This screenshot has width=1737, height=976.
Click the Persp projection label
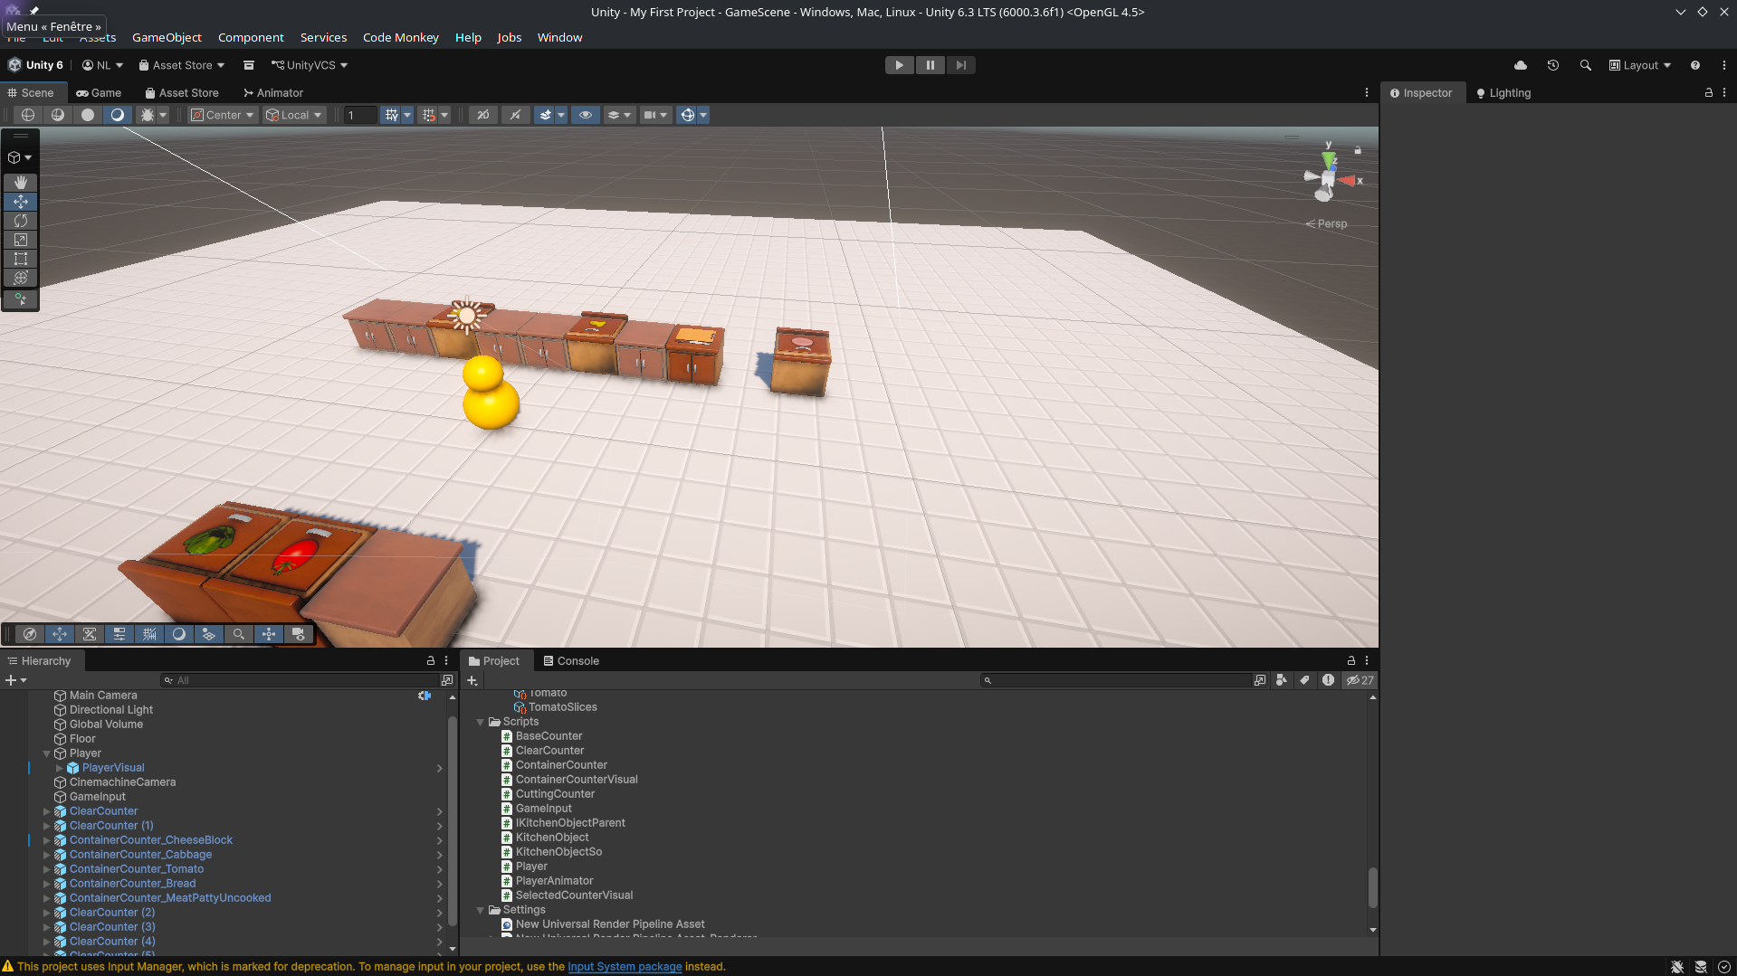(1326, 224)
